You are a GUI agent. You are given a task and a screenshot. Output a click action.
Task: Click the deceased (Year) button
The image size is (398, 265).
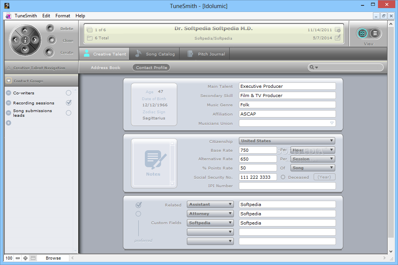pyautogui.click(x=324, y=177)
